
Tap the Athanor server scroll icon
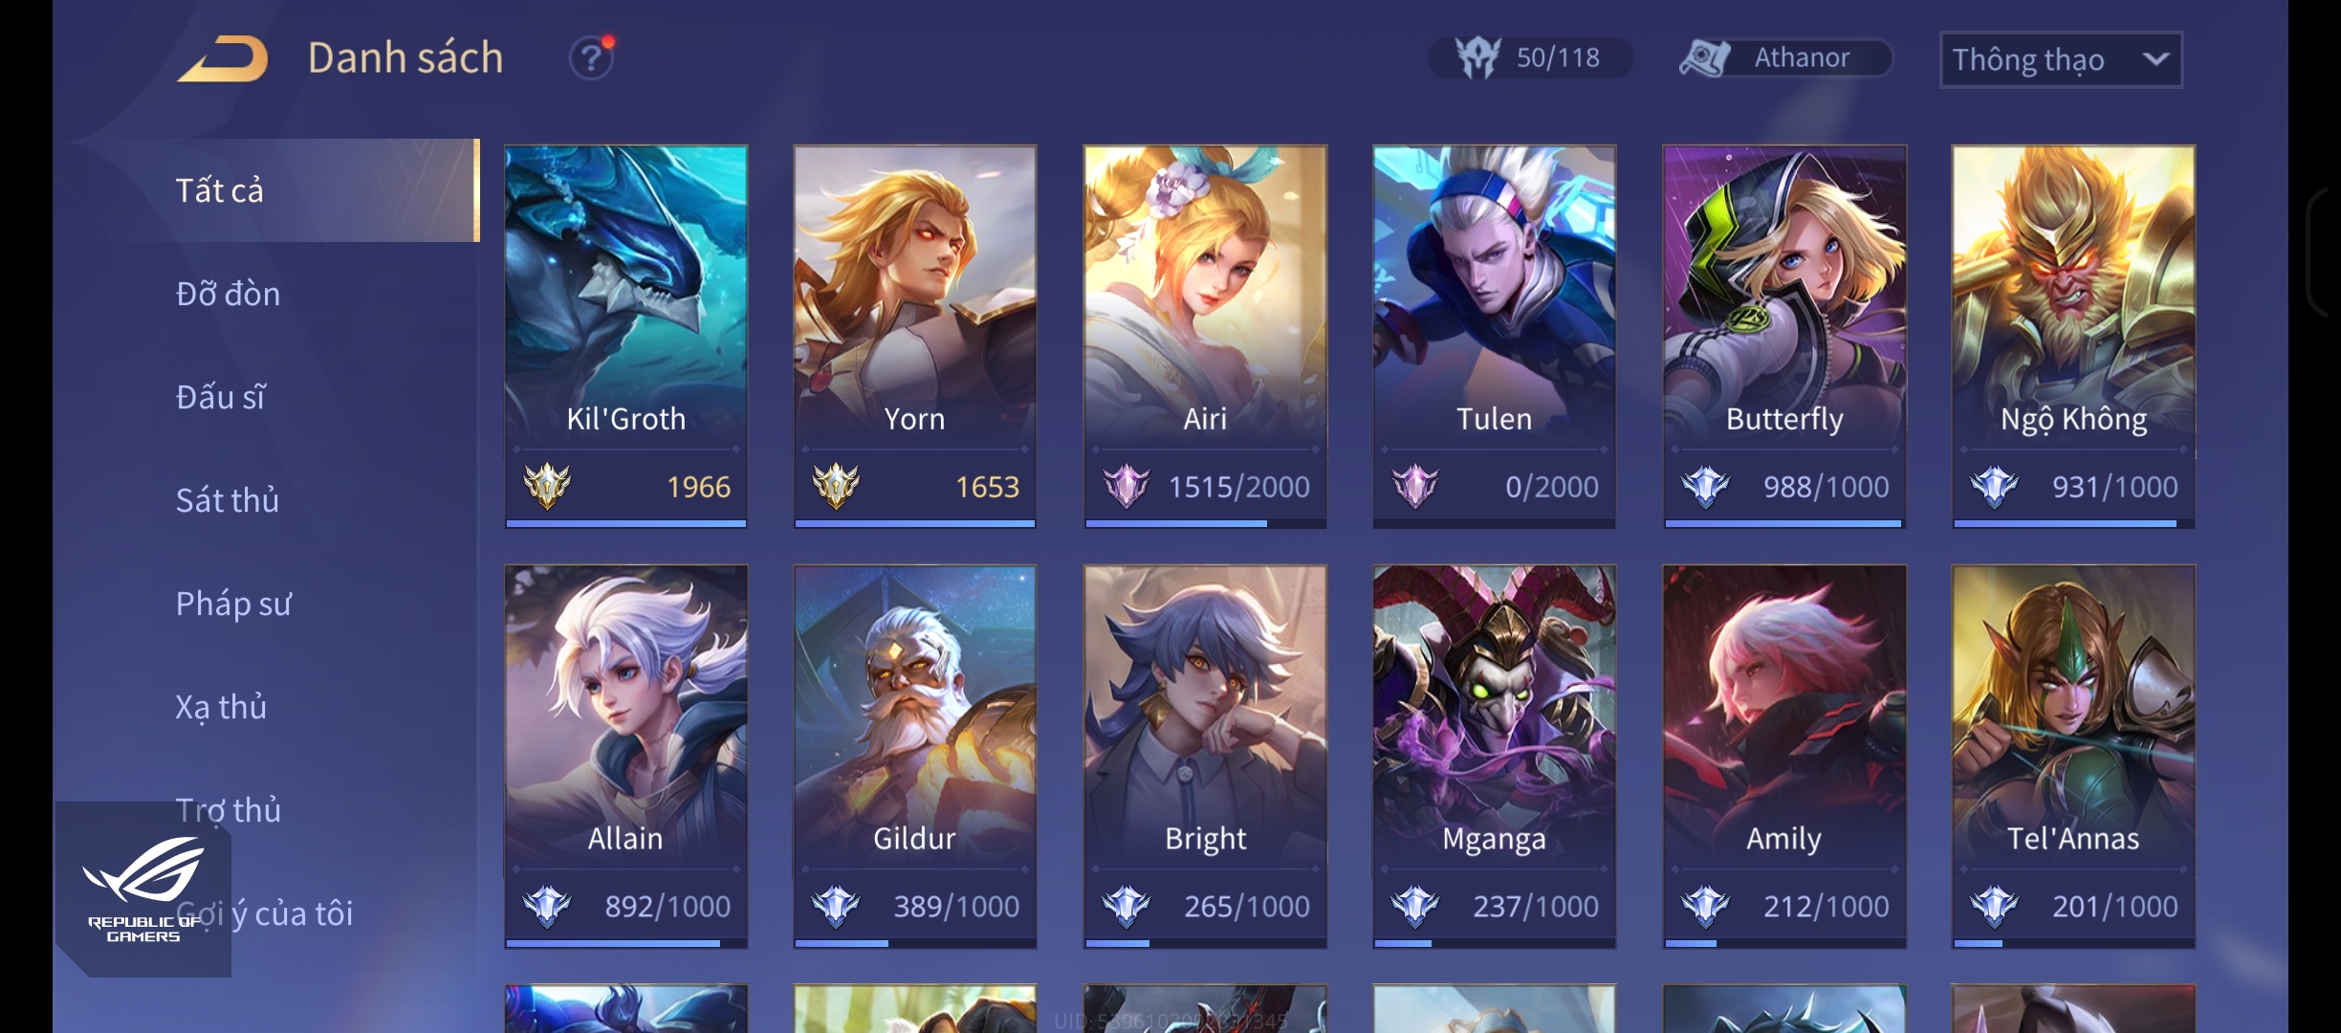(1704, 58)
